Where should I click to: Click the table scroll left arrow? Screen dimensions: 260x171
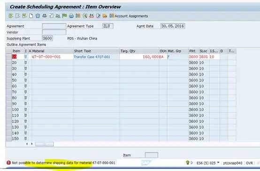click(27, 144)
